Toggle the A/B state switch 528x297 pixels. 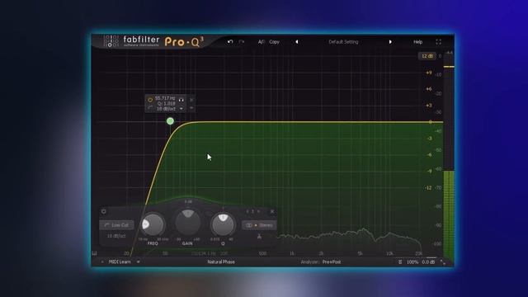click(261, 42)
